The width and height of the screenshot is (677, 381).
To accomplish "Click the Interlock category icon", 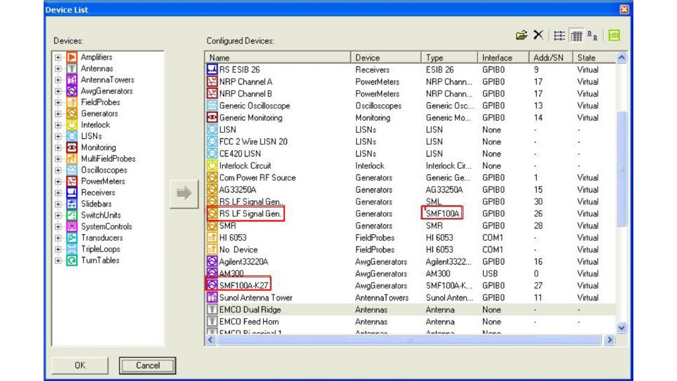I will [x=71, y=124].
